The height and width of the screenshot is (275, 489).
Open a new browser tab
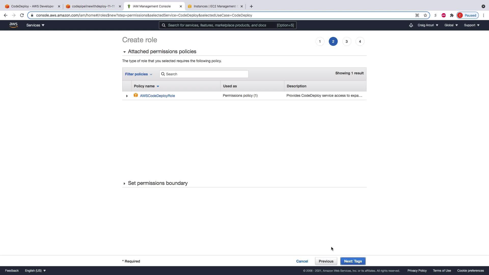251,6
